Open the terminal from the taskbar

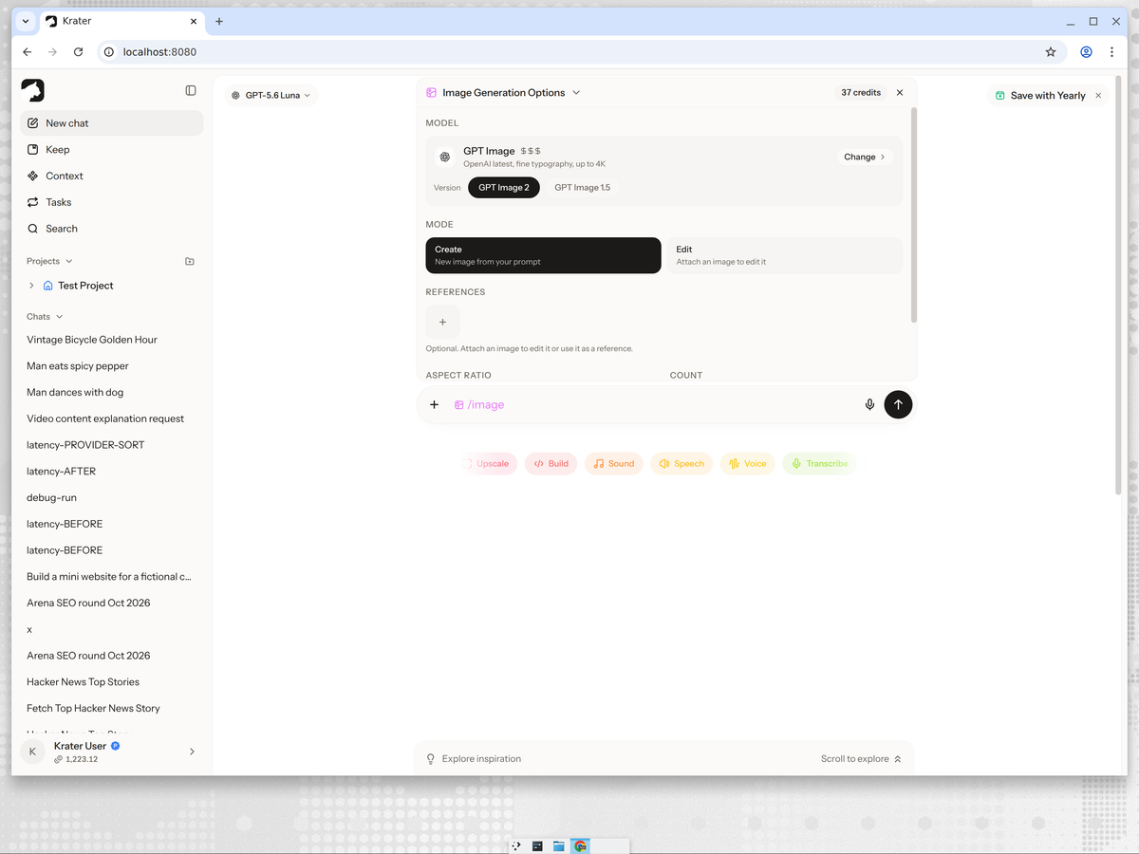tap(537, 845)
